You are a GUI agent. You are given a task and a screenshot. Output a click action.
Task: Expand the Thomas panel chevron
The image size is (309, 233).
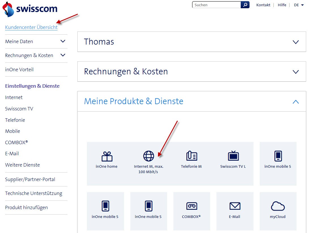tap(295, 42)
